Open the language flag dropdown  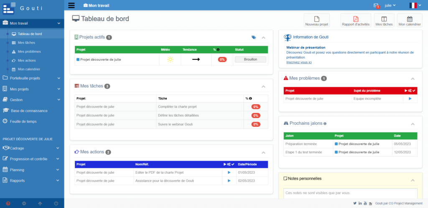pyautogui.click(x=415, y=5)
